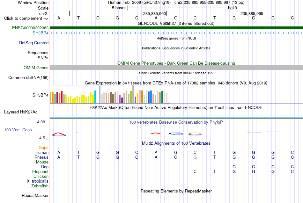Click Multiz Alignments of 100 Vertebrates title
The image size is (303, 203).
176,143
